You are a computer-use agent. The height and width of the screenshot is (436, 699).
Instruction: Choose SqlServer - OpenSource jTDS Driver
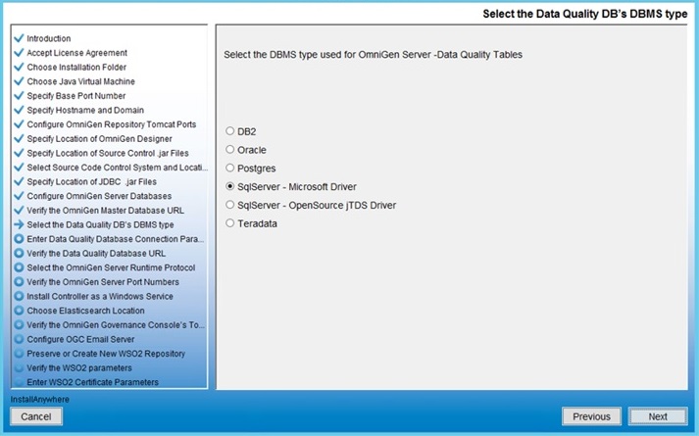coord(229,205)
